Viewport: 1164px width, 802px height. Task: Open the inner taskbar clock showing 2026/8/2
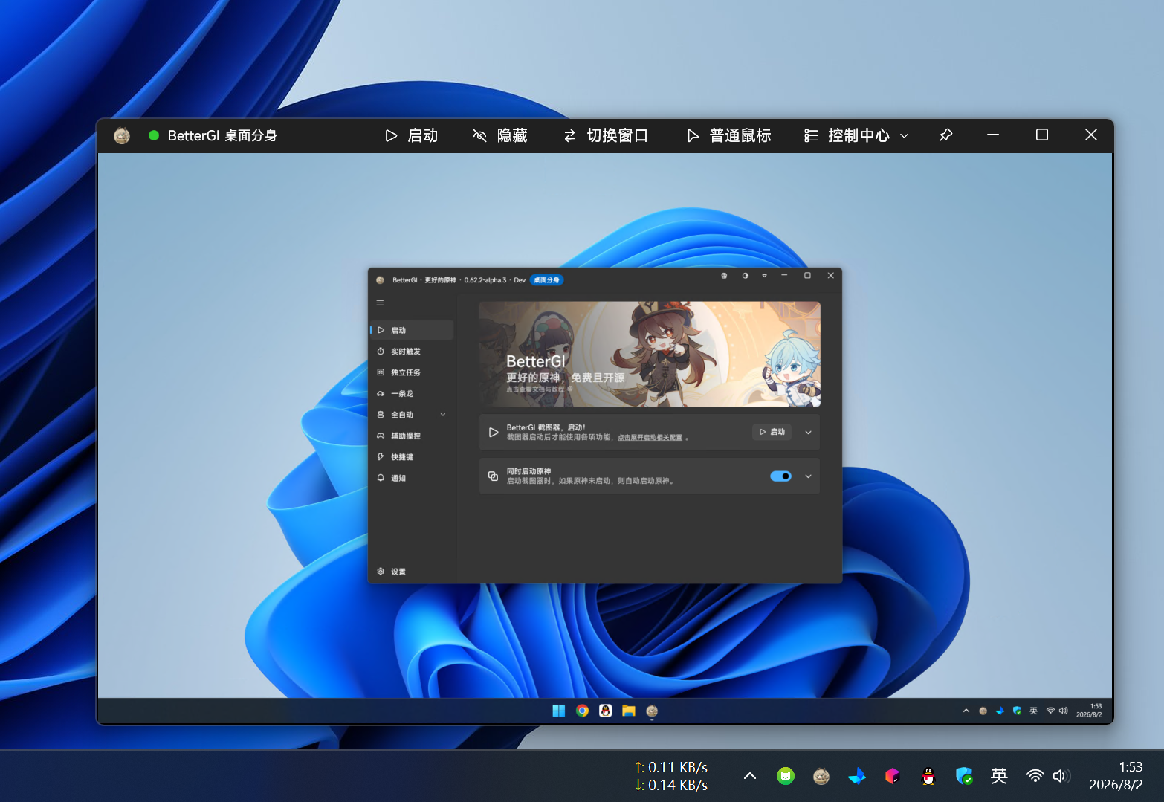(x=1089, y=711)
